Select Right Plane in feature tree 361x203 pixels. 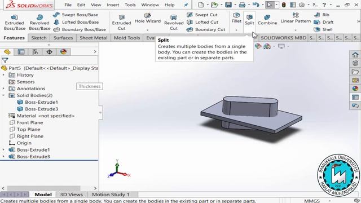coord(26,136)
